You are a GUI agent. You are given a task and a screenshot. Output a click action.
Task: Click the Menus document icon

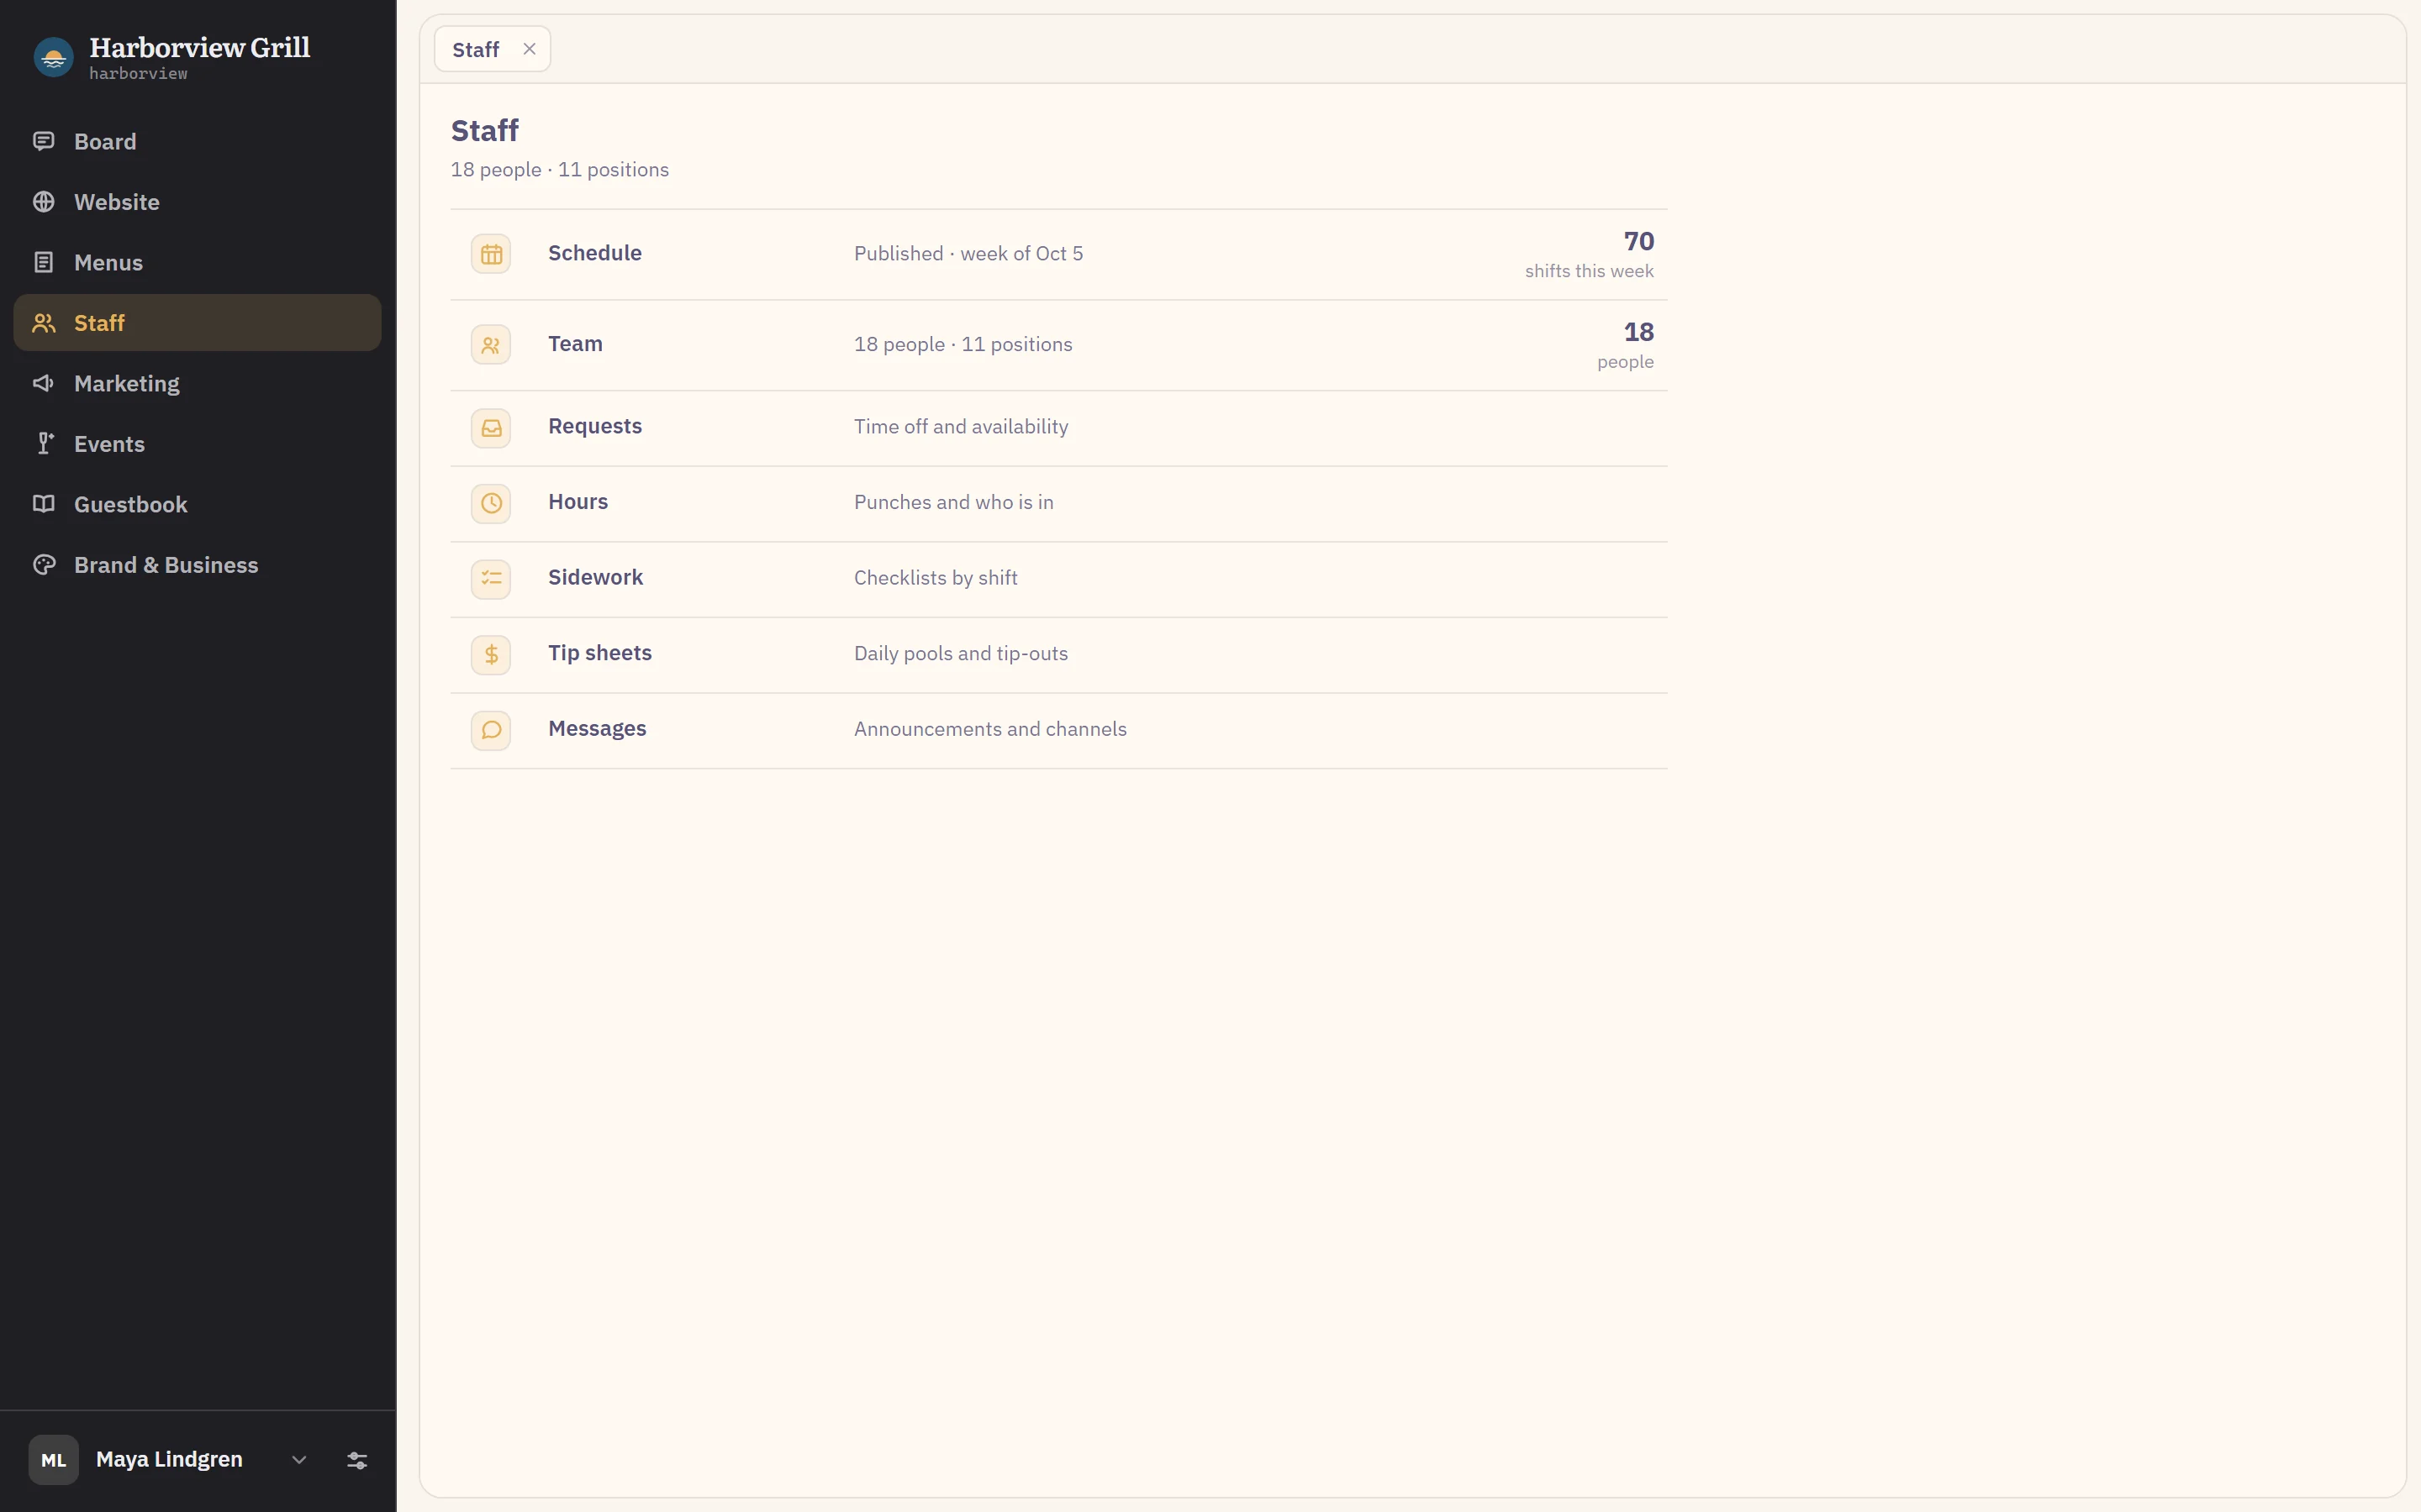(44, 262)
